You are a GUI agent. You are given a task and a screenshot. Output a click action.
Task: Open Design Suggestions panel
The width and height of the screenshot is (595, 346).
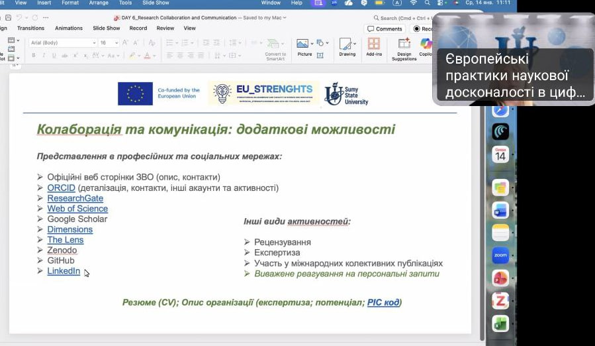[x=404, y=49]
